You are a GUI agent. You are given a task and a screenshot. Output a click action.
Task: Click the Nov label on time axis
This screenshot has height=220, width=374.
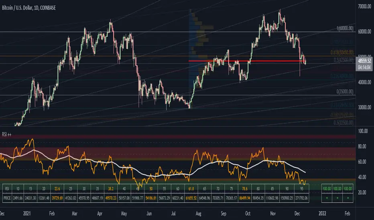[x=273, y=213]
